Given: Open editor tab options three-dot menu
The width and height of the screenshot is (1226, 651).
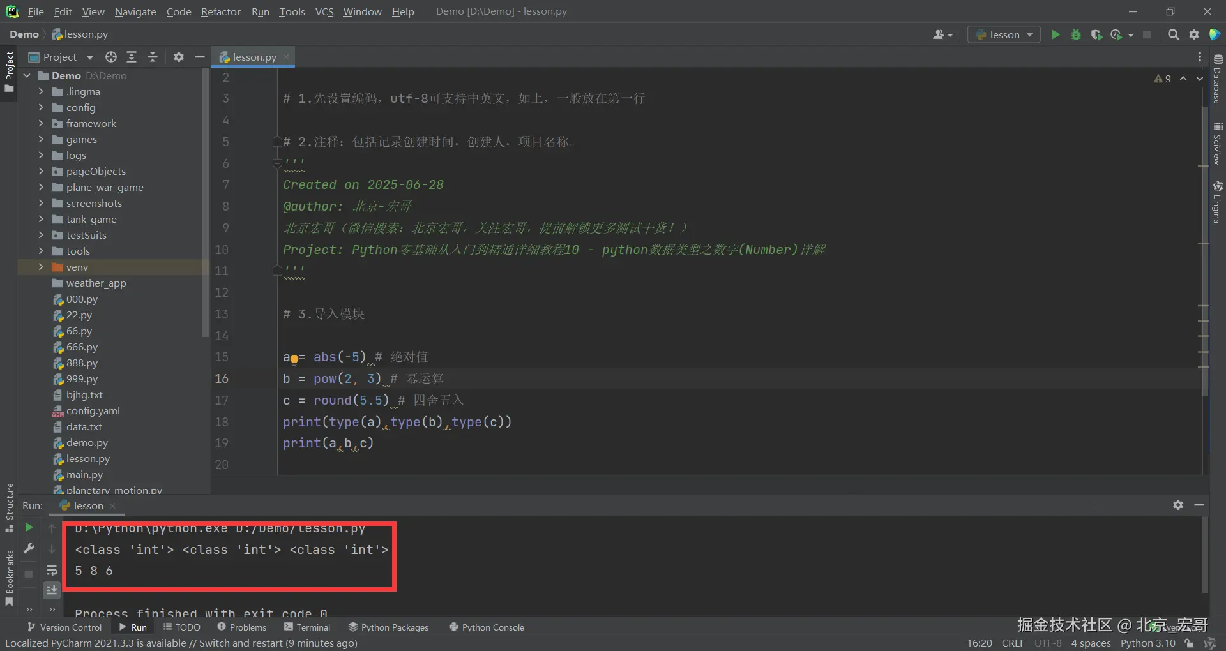Looking at the screenshot, I should click(1200, 57).
